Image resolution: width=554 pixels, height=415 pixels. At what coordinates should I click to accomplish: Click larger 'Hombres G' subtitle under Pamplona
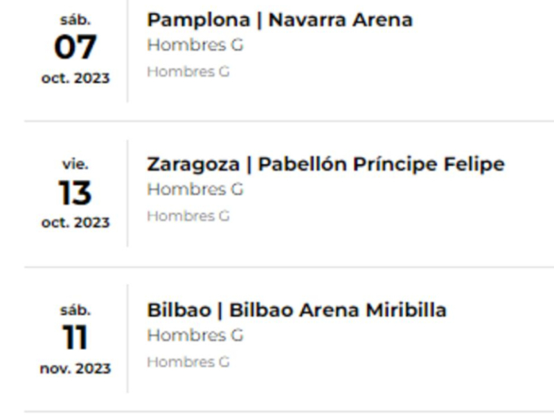tap(195, 46)
